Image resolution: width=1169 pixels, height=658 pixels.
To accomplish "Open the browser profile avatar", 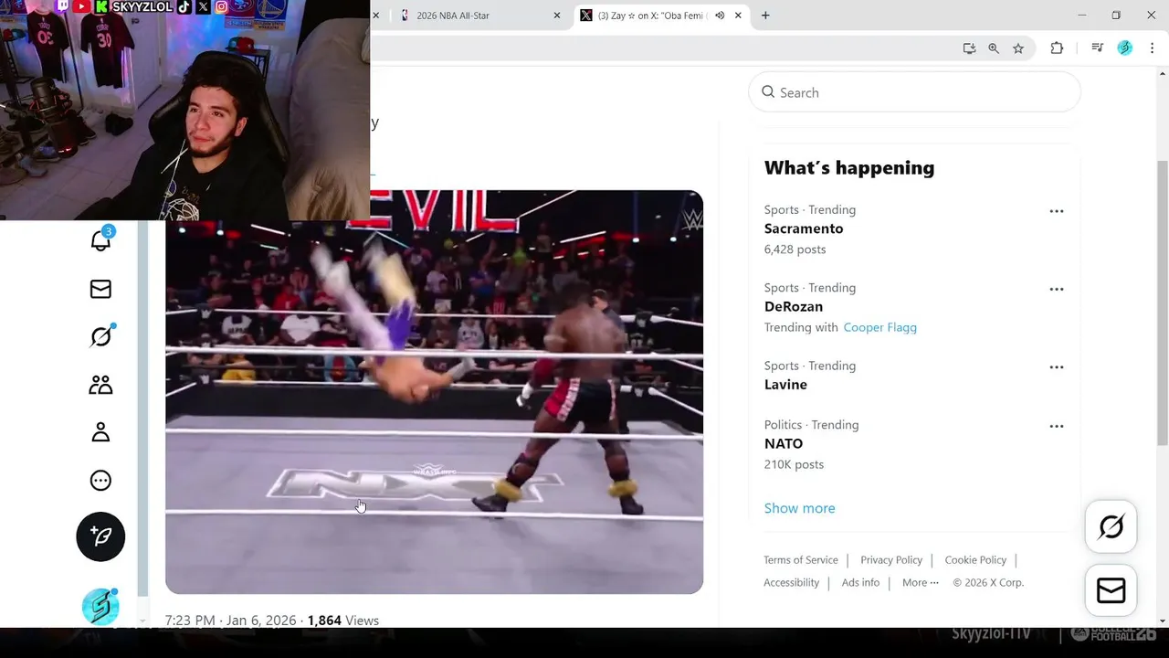I will [x=1125, y=48].
